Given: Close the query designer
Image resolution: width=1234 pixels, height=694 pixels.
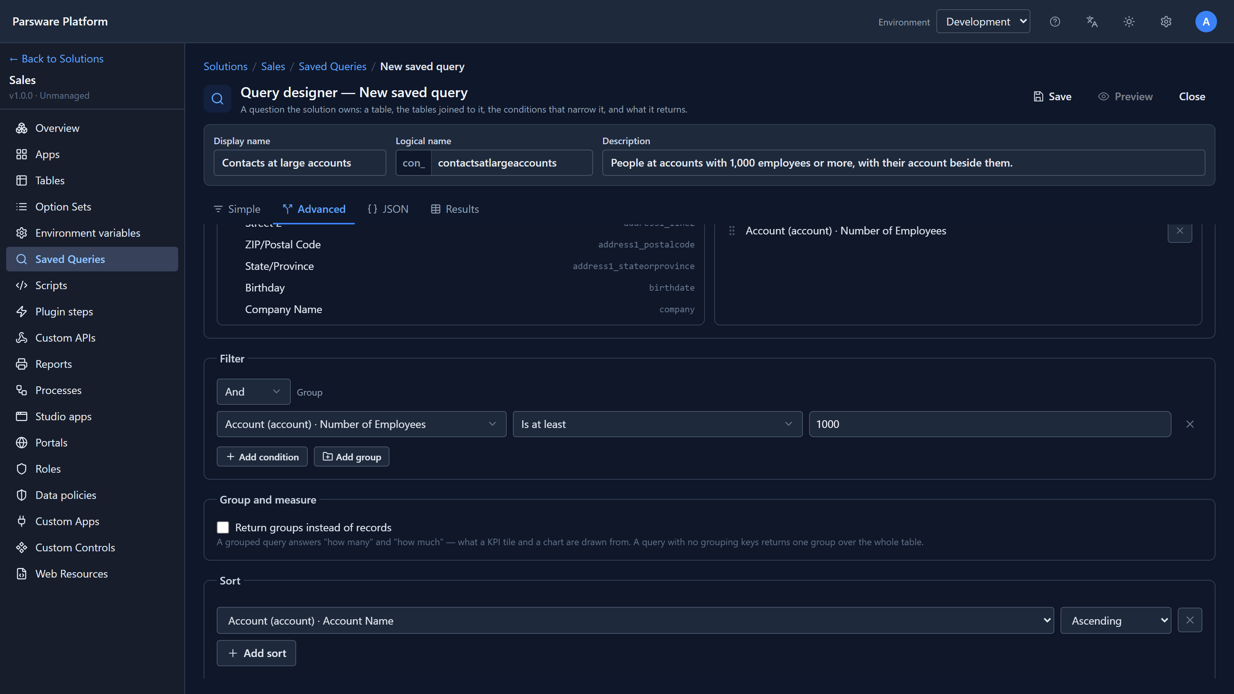Looking at the screenshot, I should (1192, 97).
